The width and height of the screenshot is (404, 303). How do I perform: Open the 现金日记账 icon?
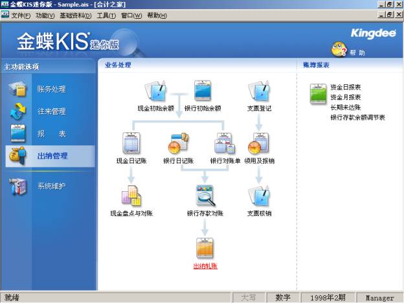pos(131,144)
